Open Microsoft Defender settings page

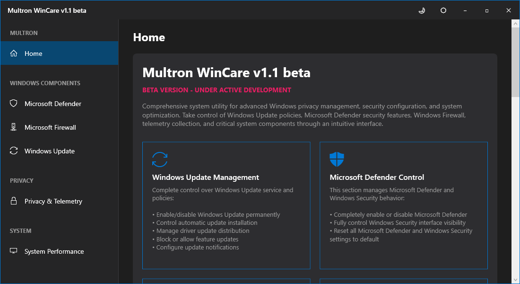[x=60, y=104]
